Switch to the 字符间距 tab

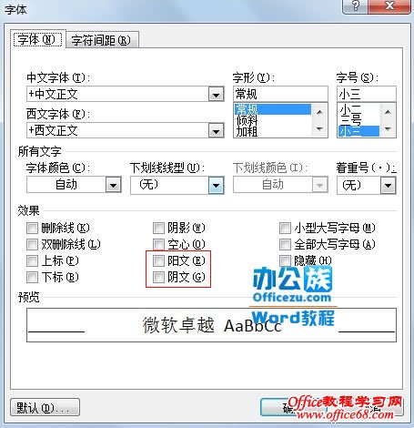click(102, 40)
